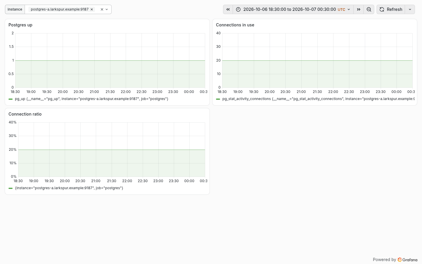The height and width of the screenshot is (264, 422).
Task: Click the Refresh dashboard button
Action: click(391, 9)
